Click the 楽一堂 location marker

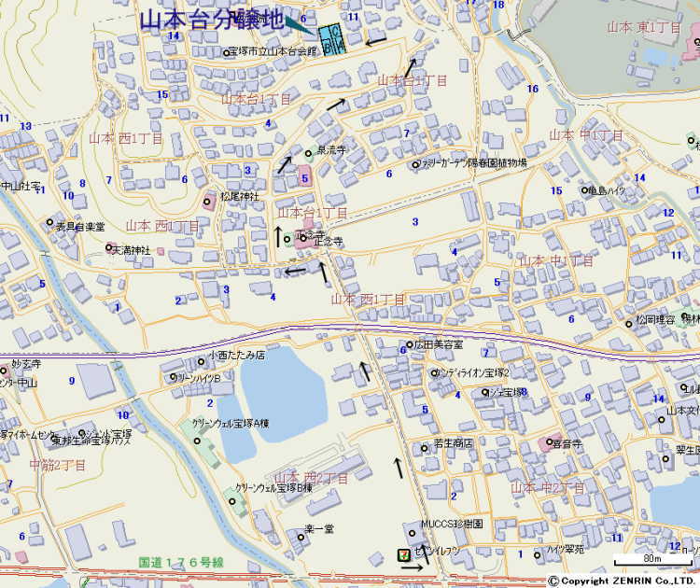pyautogui.click(x=299, y=528)
